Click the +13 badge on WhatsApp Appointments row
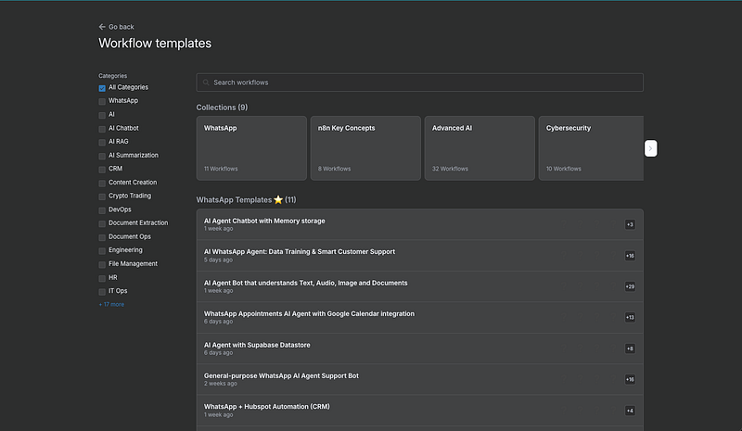Image resolution: width=742 pixels, height=431 pixels. [630, 317]
